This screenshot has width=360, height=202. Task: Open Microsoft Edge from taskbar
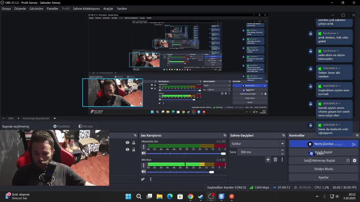click(x=170, y=196)
